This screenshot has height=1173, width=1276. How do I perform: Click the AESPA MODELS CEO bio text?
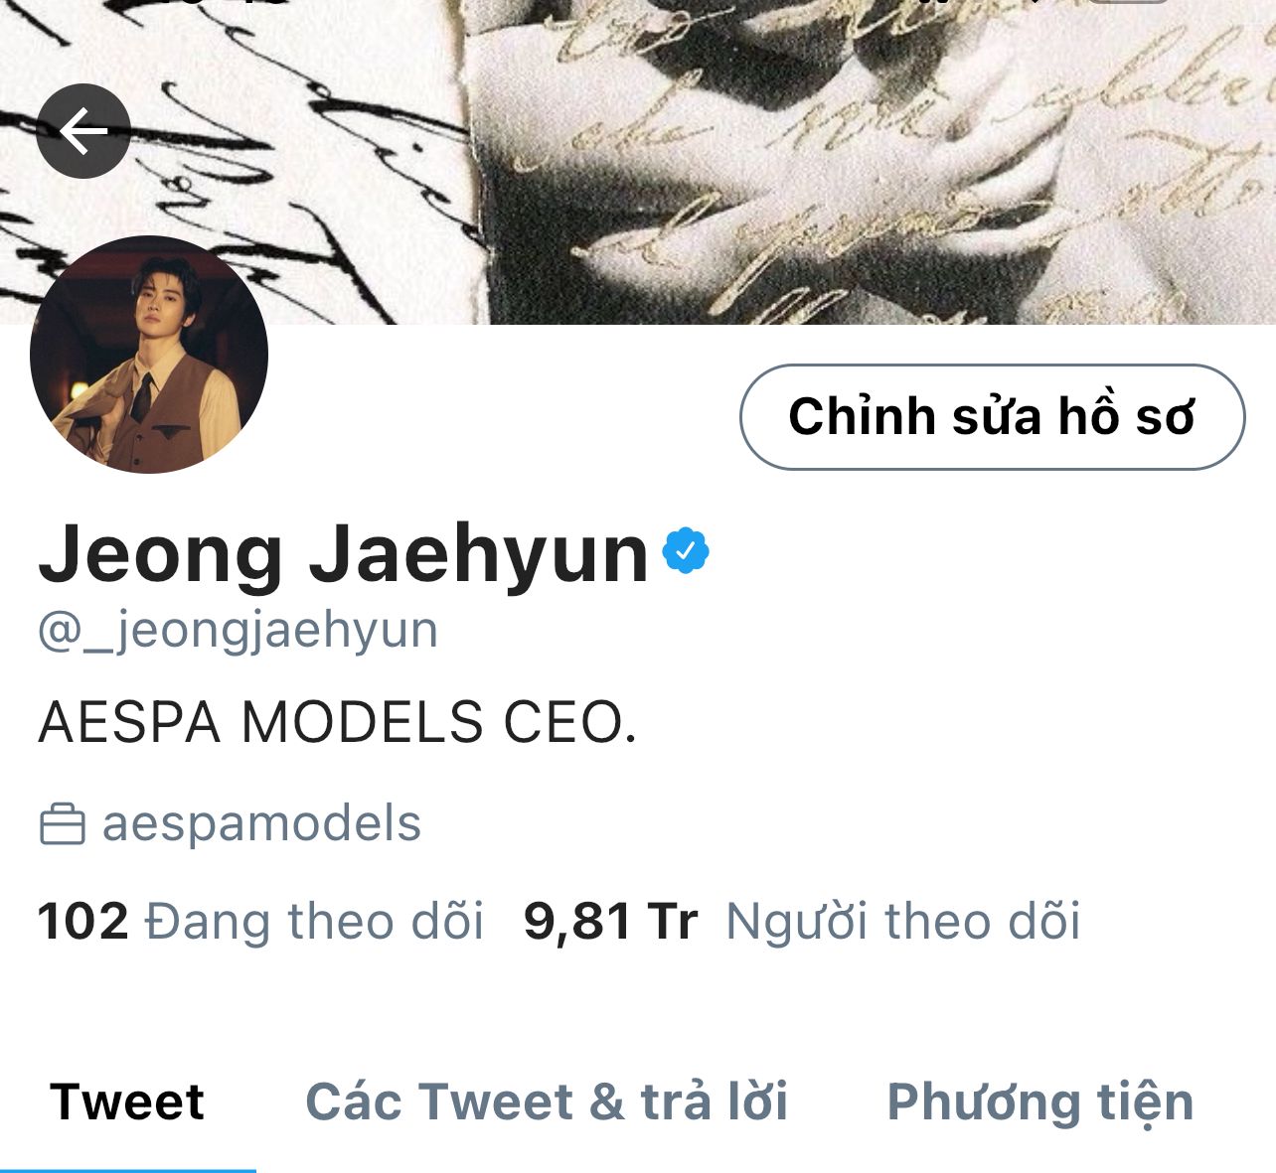[338, 722]
